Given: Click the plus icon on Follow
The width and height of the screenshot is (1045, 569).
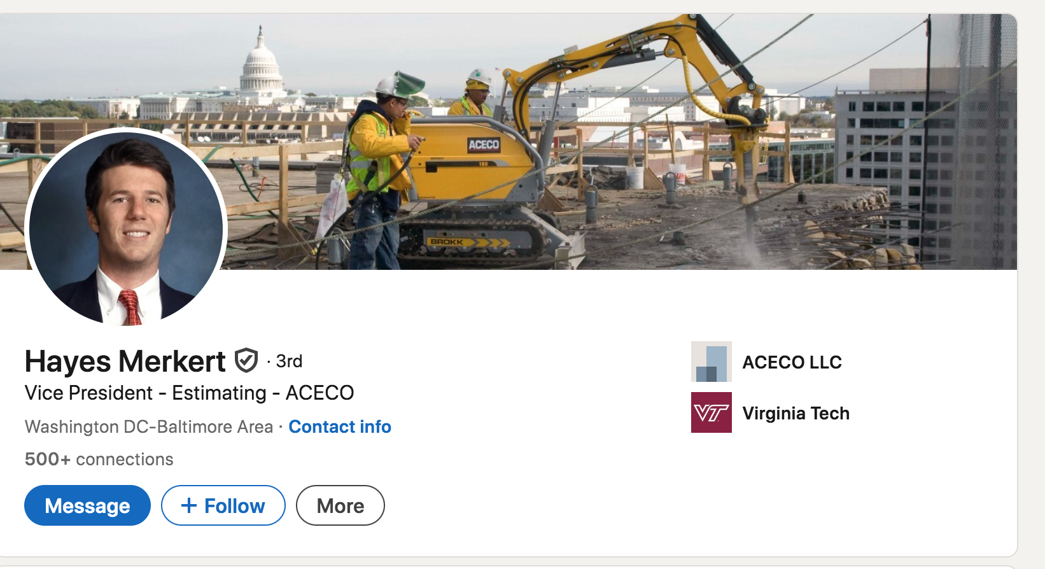Looking at the screenshot, I should point(189,505).
